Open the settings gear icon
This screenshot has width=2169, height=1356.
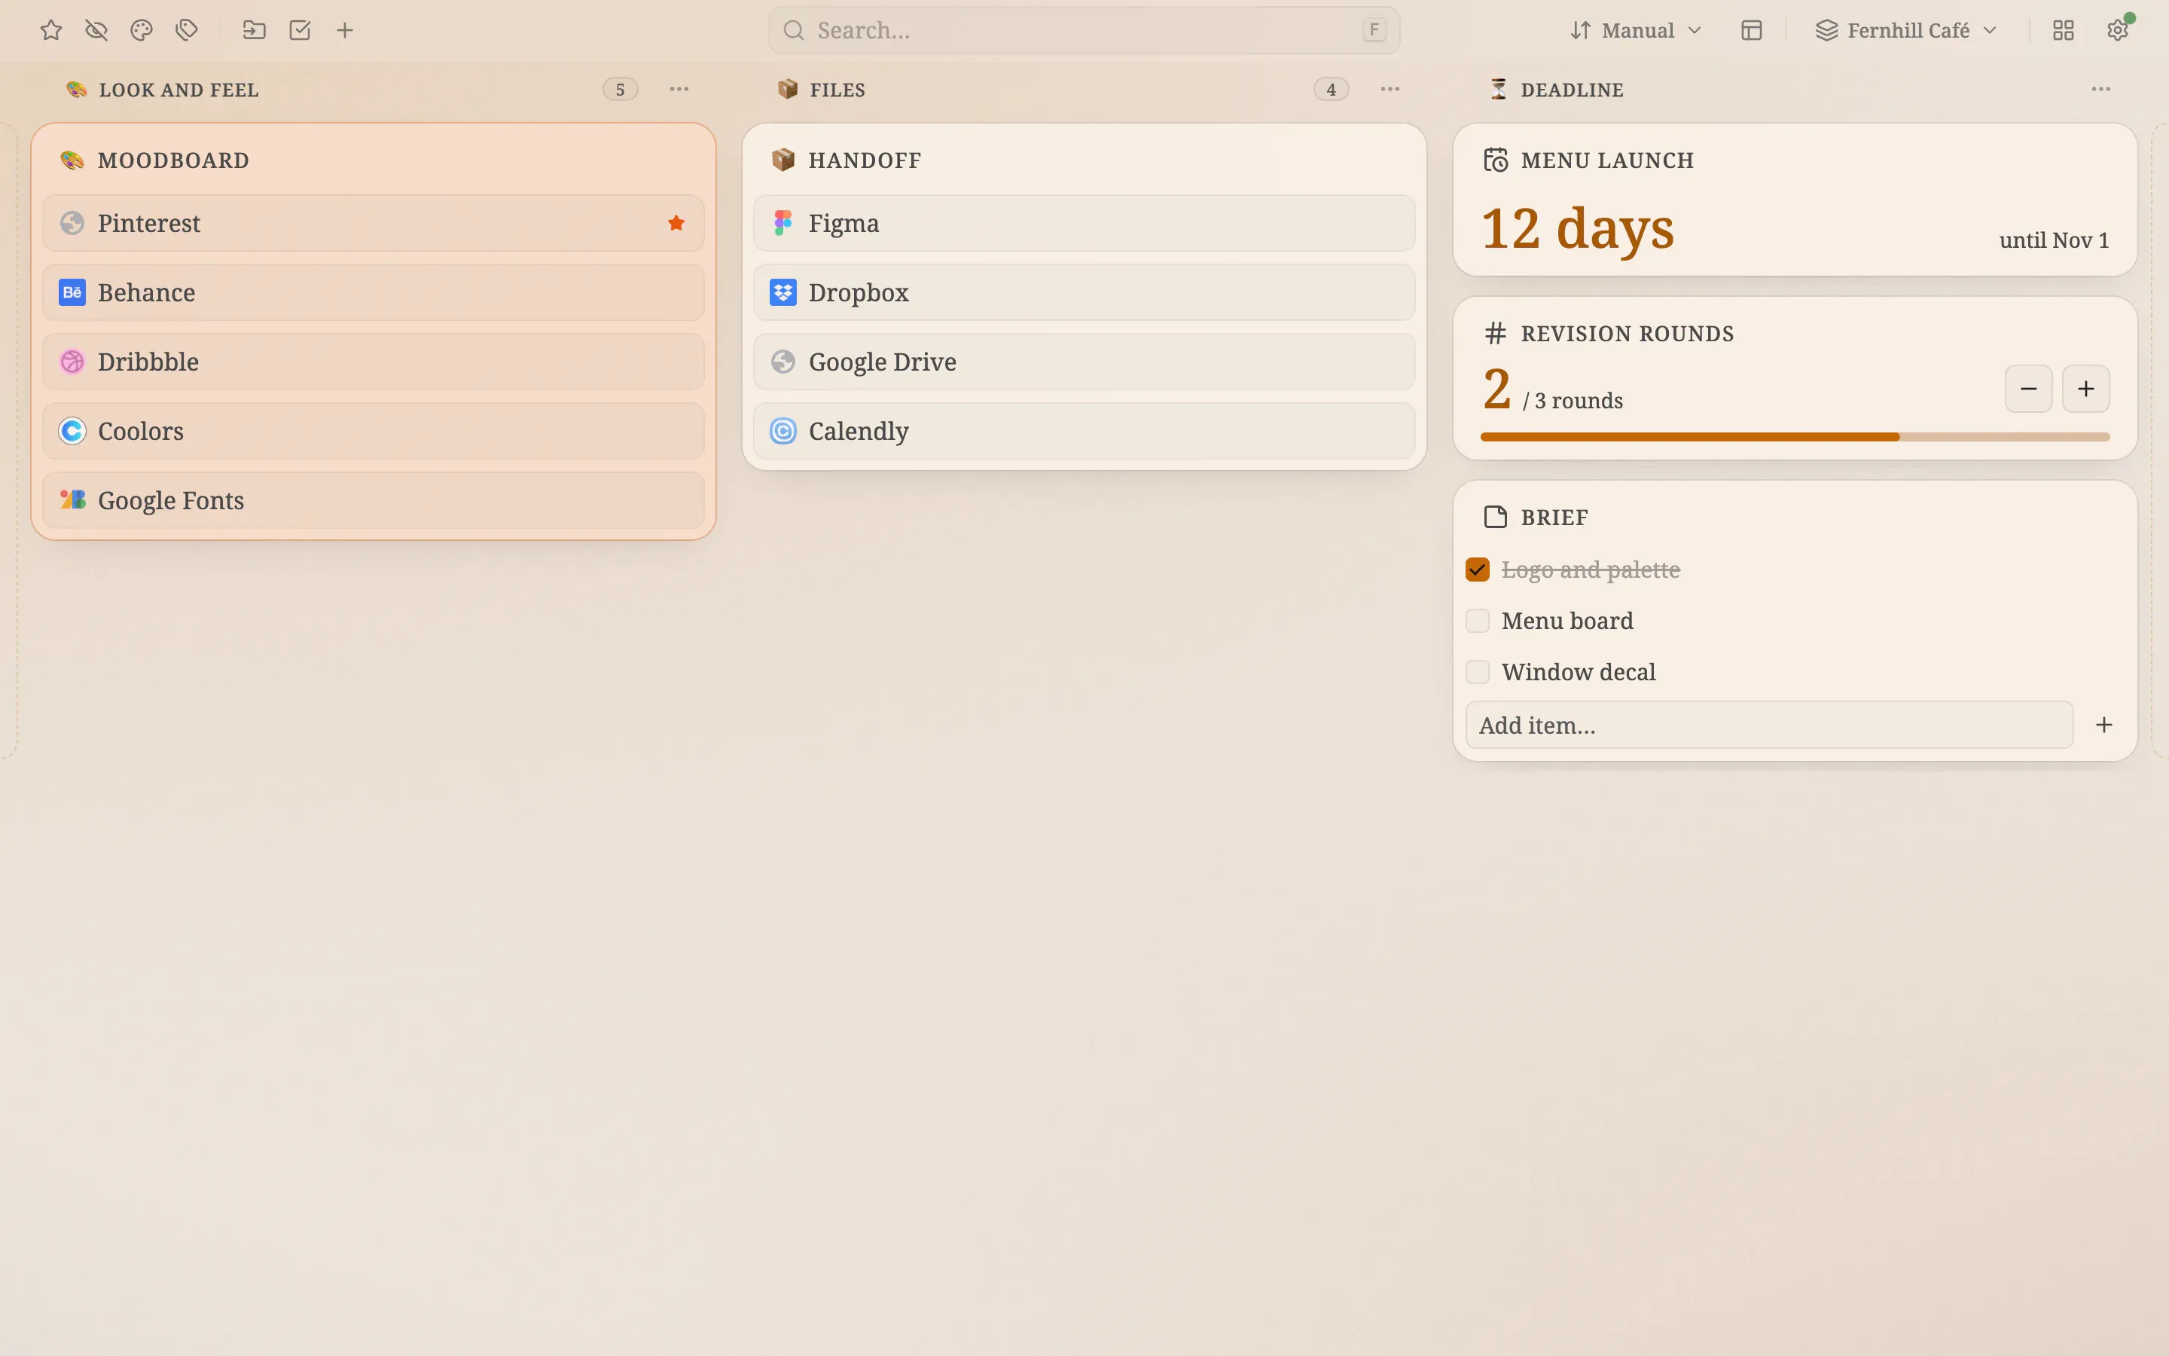(x=2117, y=30)
